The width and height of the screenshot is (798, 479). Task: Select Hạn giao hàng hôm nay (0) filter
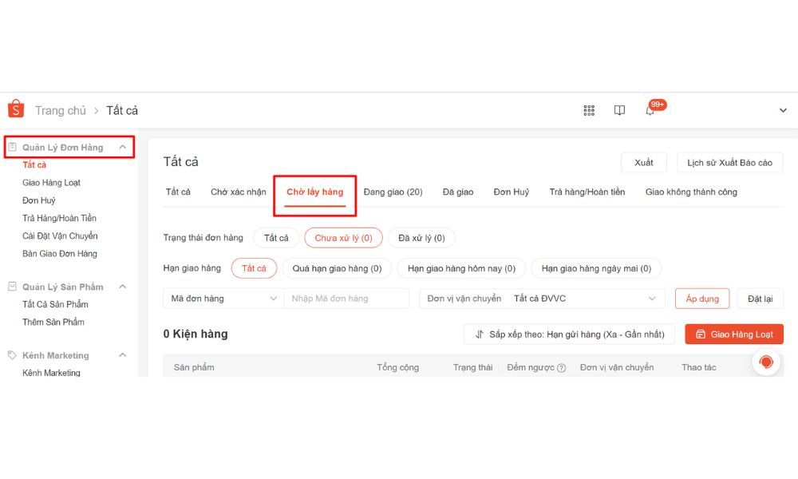click(461, 268)
